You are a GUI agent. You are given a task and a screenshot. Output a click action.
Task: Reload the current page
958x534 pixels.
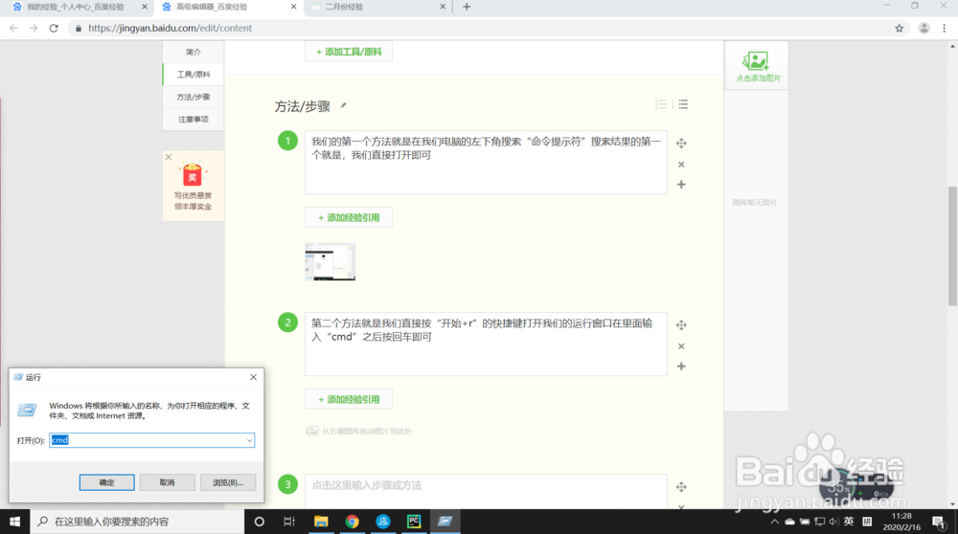pos(54,28)
